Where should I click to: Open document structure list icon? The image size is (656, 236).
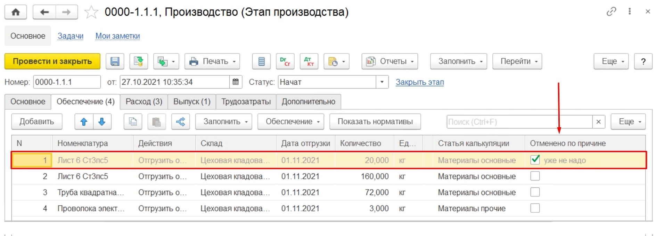point(262,61)
